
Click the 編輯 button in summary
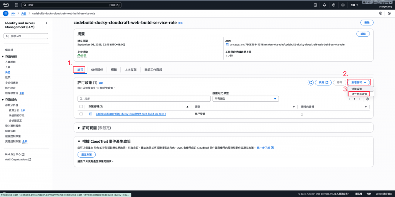pos(363,34)
